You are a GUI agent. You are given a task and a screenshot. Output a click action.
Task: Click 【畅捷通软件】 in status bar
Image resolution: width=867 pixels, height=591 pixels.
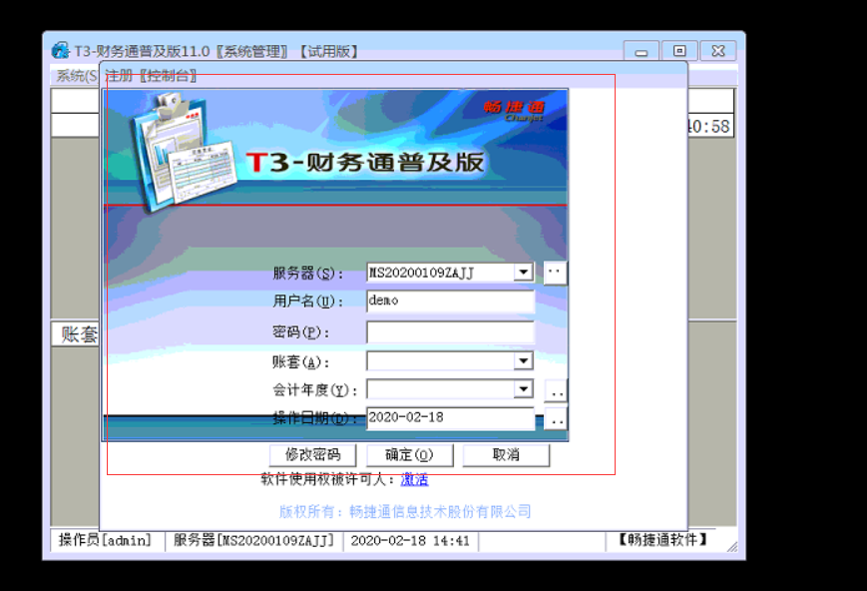click(x=662, y=539)
